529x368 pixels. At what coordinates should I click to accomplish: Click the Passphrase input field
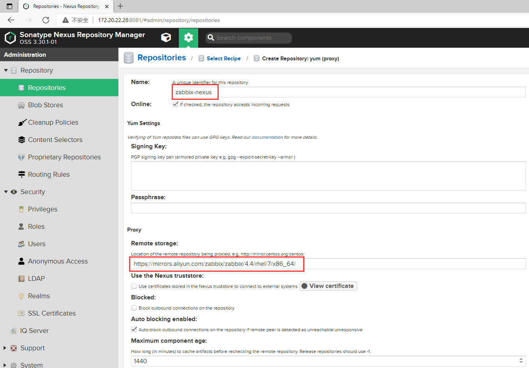pos(328,208)
